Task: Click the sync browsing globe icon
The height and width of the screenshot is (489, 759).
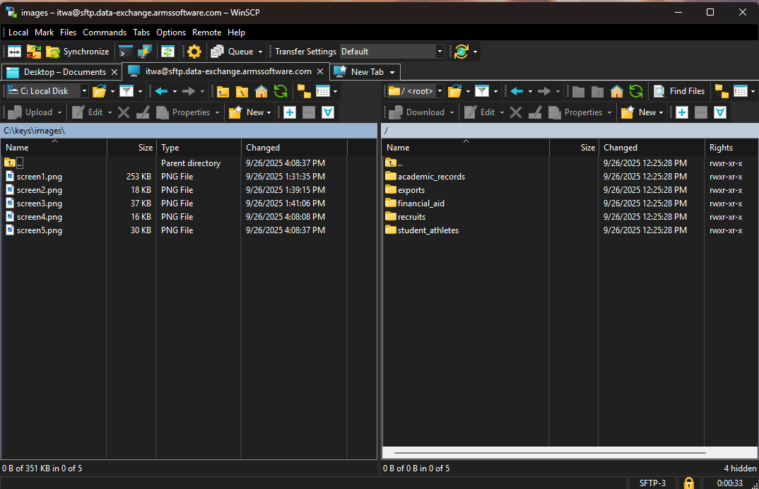Action: point(461,52)
